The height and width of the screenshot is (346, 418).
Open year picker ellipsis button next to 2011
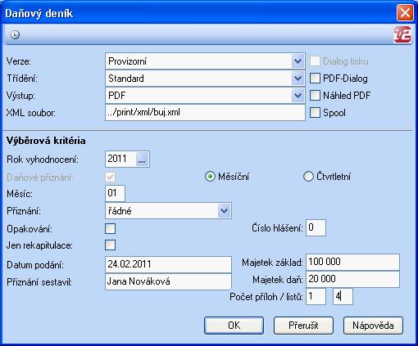pos(142,160)
